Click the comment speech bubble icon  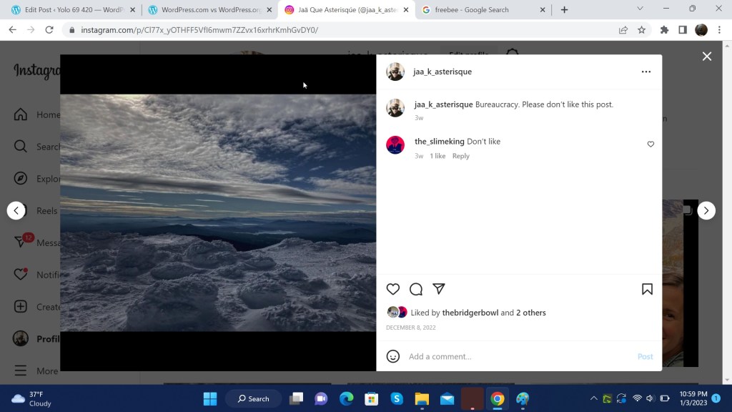tap(416, 289)
